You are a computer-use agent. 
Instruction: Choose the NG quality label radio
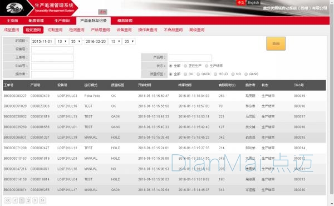point(233,74)
